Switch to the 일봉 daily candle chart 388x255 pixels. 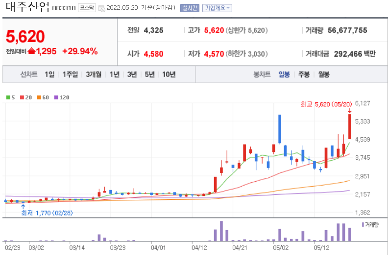point(284,74)
